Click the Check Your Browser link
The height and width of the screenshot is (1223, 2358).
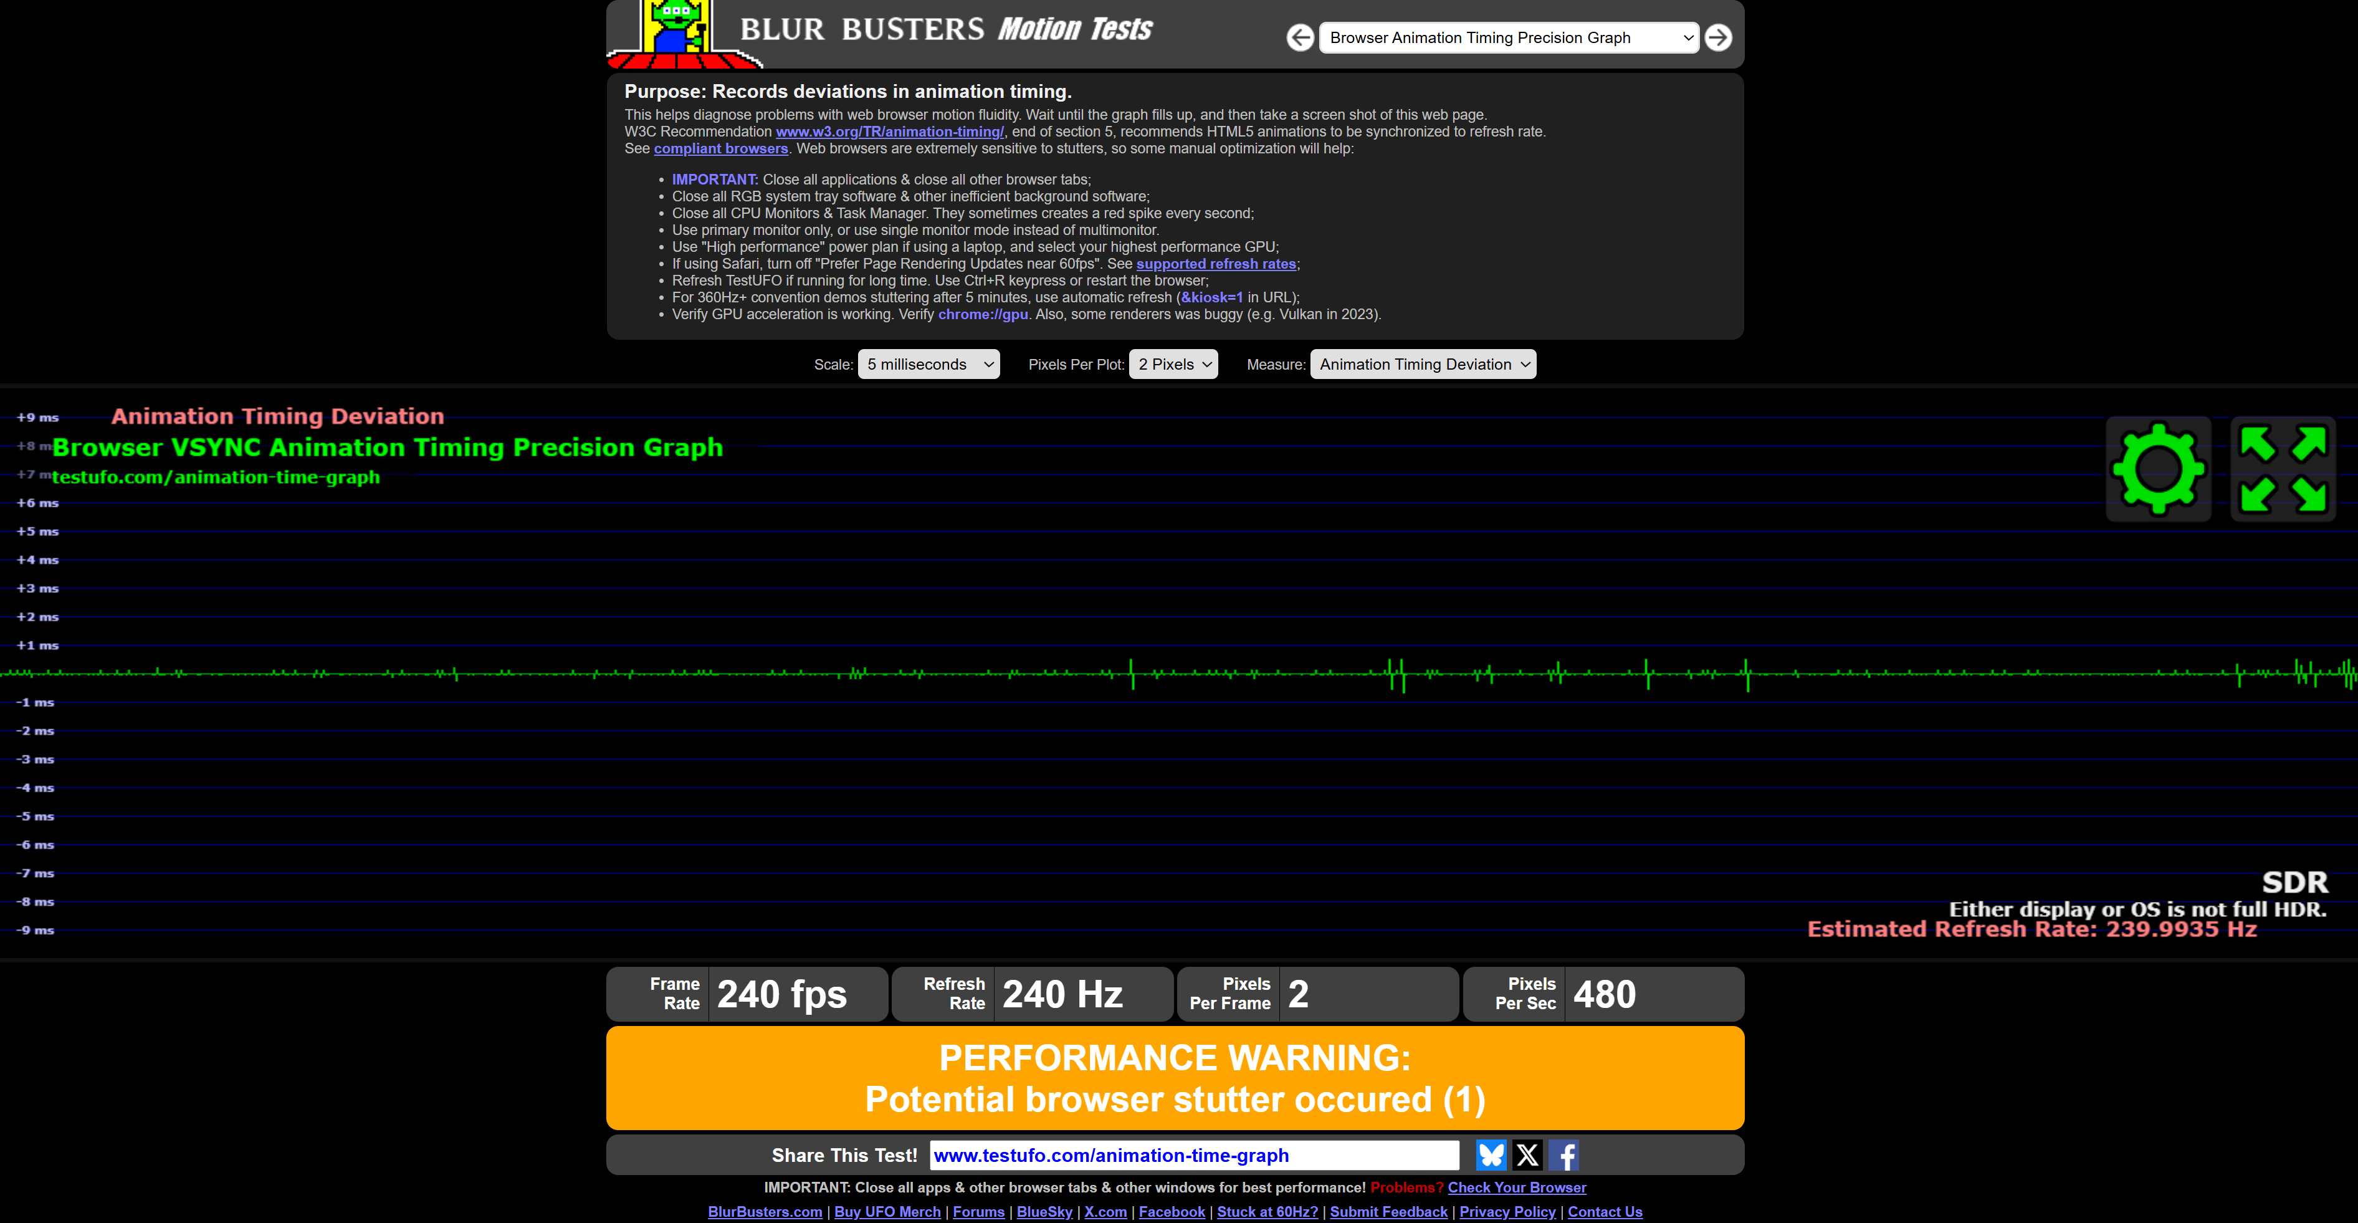coord(1516,1187)
